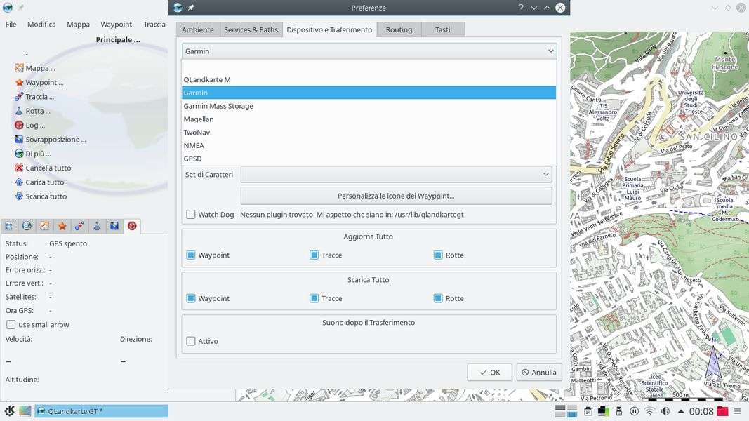Enable the Attivo sound checkbox
This screenshot has width=749, height=421.
point(191,341)
